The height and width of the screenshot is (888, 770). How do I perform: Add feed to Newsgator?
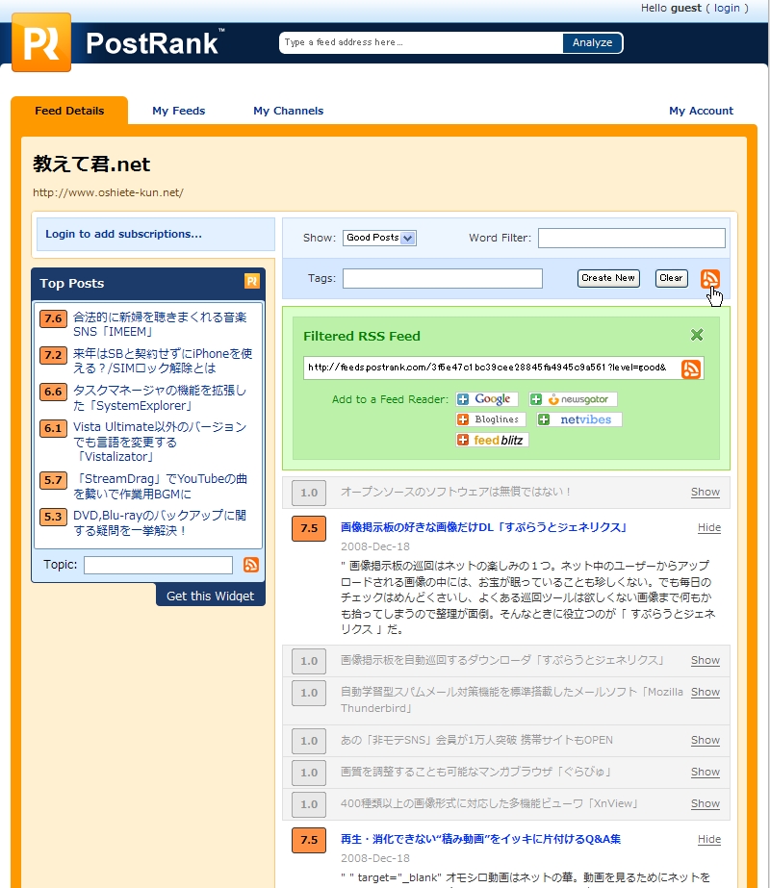pos(573,399)
